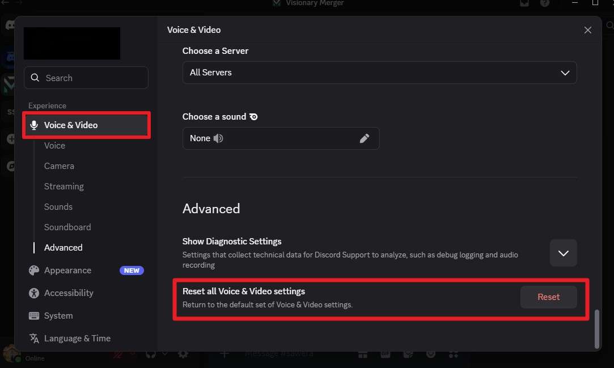Click the help icon in Discord title bar
The height and width of the screenshot is (368, 614).
coord(544,3)
